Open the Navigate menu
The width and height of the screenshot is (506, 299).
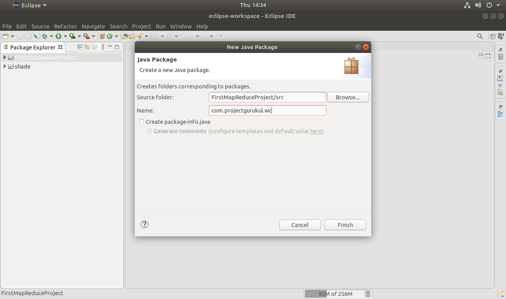93,26
